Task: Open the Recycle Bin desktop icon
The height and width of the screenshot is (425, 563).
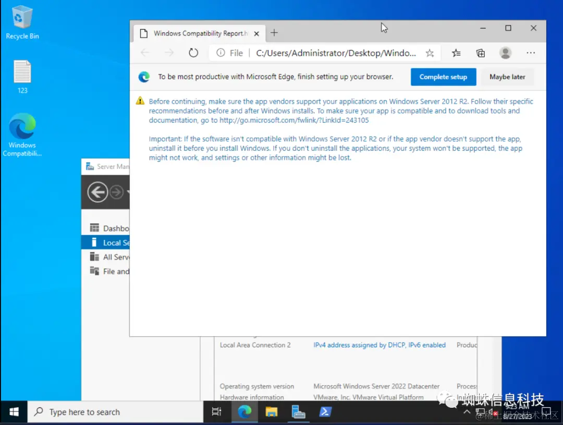Action: click(22, 22)
